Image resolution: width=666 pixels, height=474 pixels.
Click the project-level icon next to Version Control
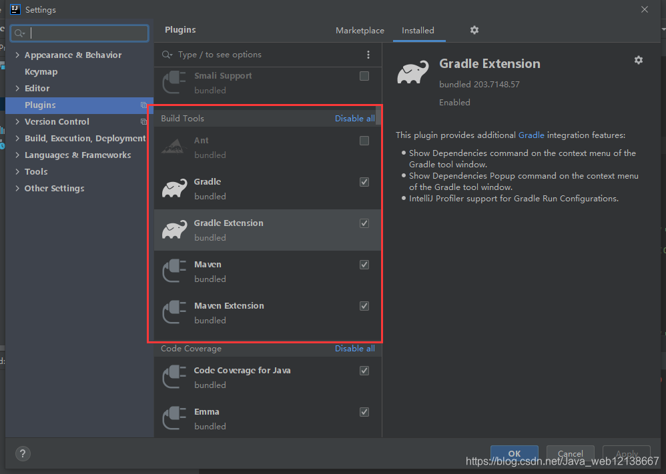(x=143, y=122)
